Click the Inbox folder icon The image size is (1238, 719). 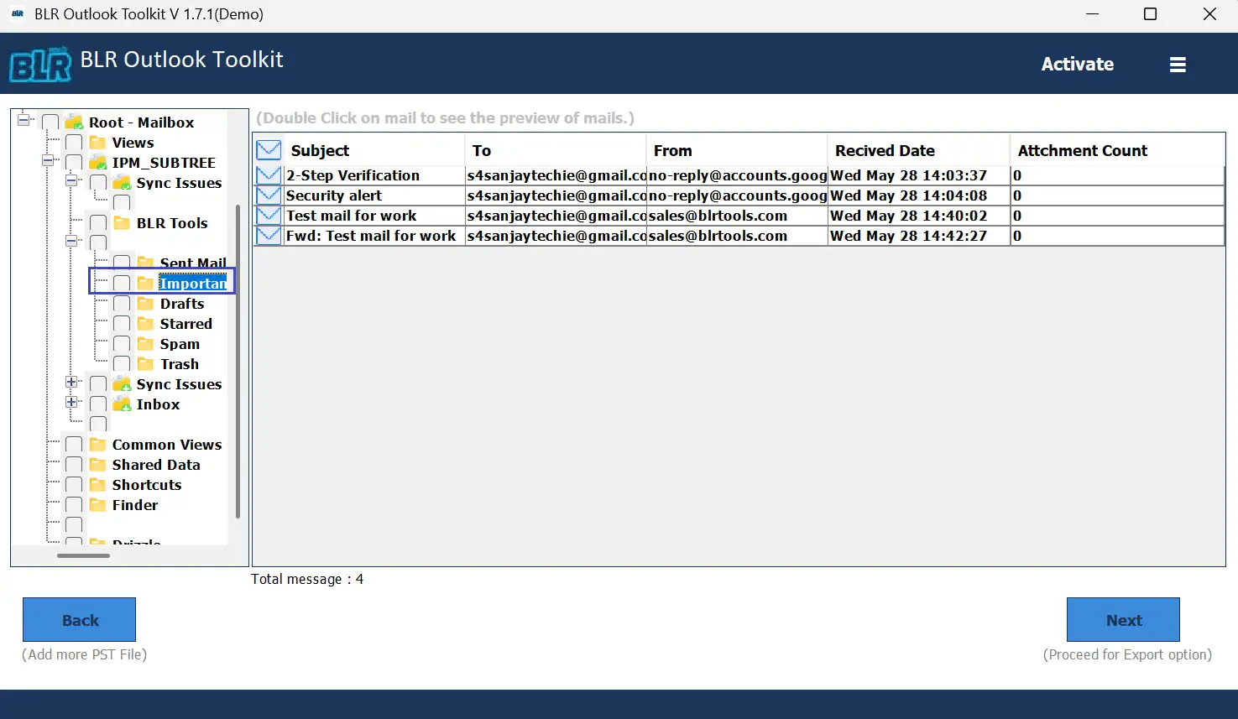pos(123,404)
